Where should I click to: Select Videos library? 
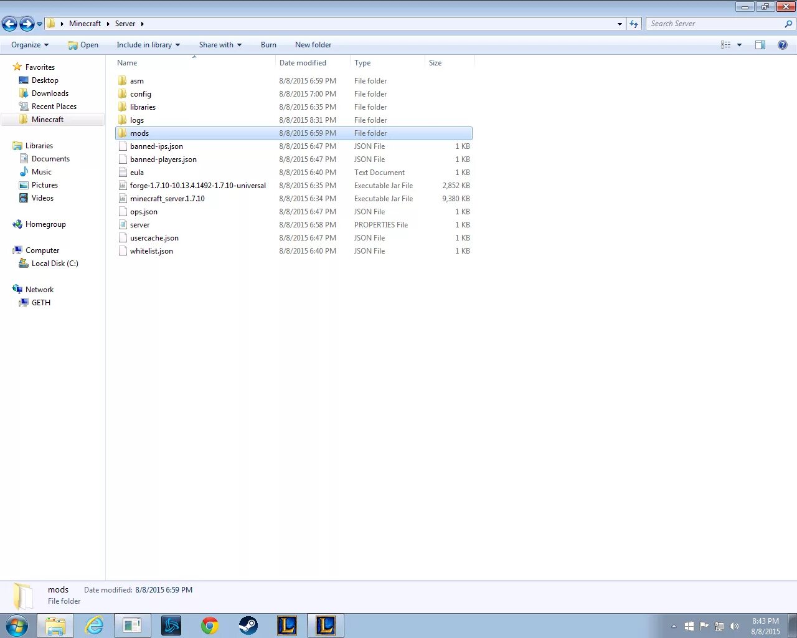point(42,198)
